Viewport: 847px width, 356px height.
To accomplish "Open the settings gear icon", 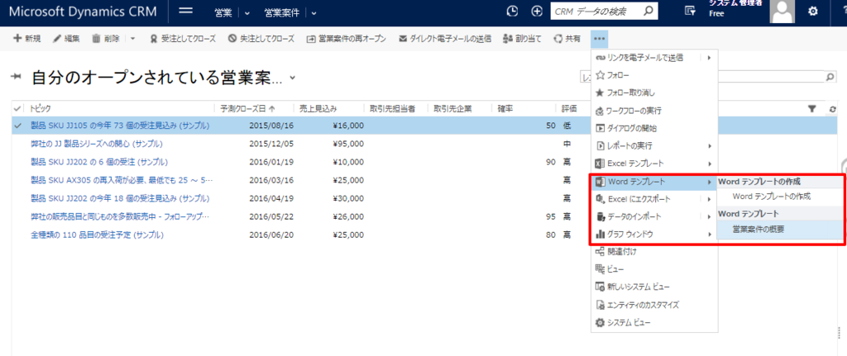I will tap(812, 12).
